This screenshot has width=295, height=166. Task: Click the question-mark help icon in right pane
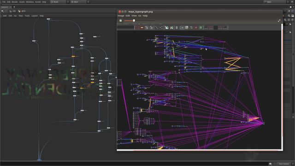(293, 20)
